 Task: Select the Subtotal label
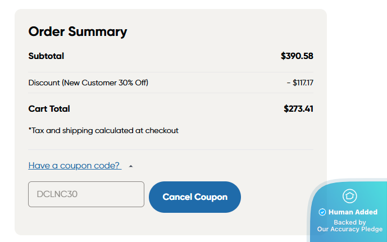pyautogui.click(x=46, y=56)
